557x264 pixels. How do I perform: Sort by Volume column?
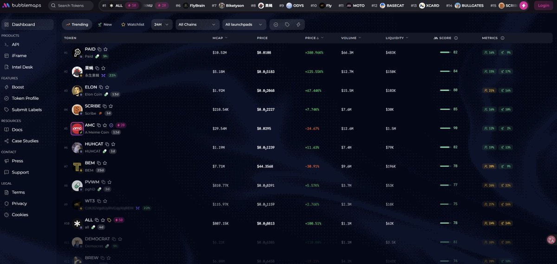click(x=350, y=38)
